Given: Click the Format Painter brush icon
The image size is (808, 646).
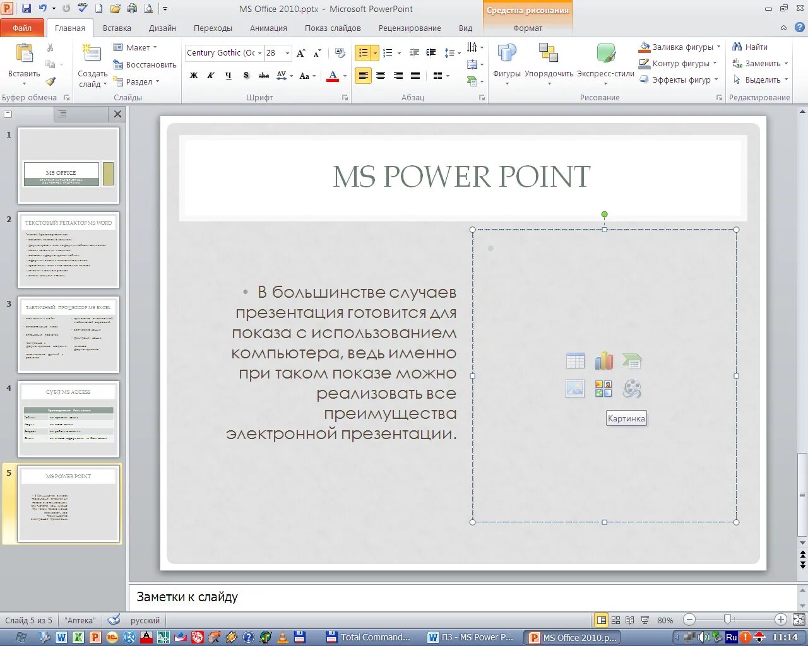Looking at the screenshot, I should (x=50, y=81).
